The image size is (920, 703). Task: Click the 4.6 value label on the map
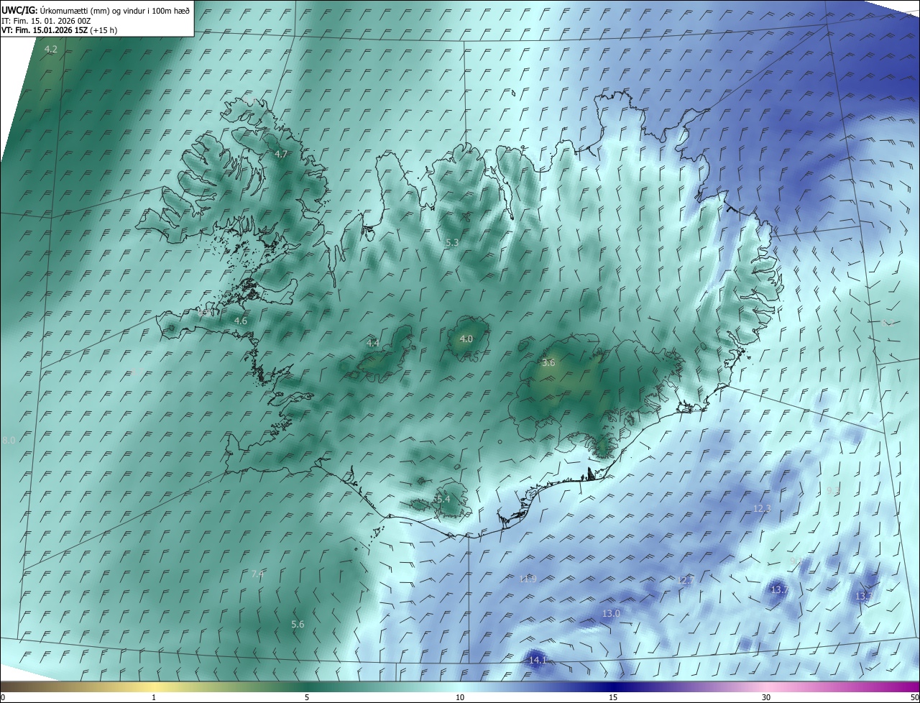(241, 321)
